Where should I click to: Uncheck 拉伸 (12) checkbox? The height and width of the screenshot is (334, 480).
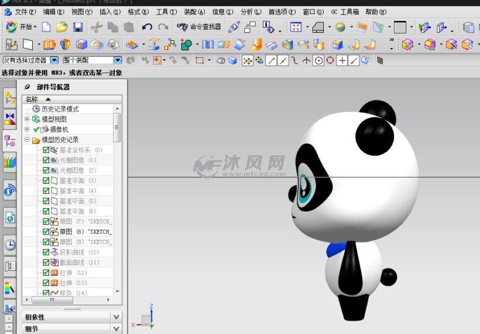[x=46, y=273]
